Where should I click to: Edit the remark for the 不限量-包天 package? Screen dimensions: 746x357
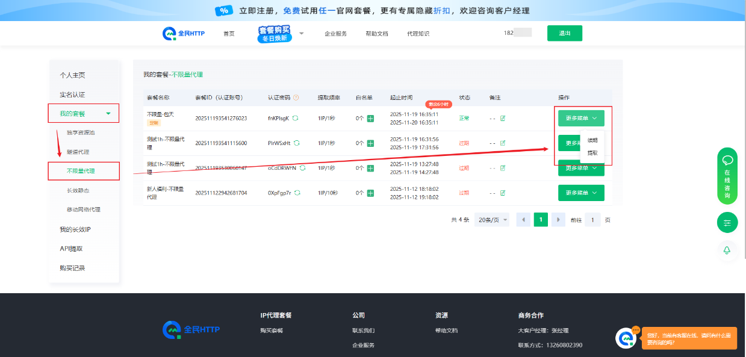tap(503, 118)
